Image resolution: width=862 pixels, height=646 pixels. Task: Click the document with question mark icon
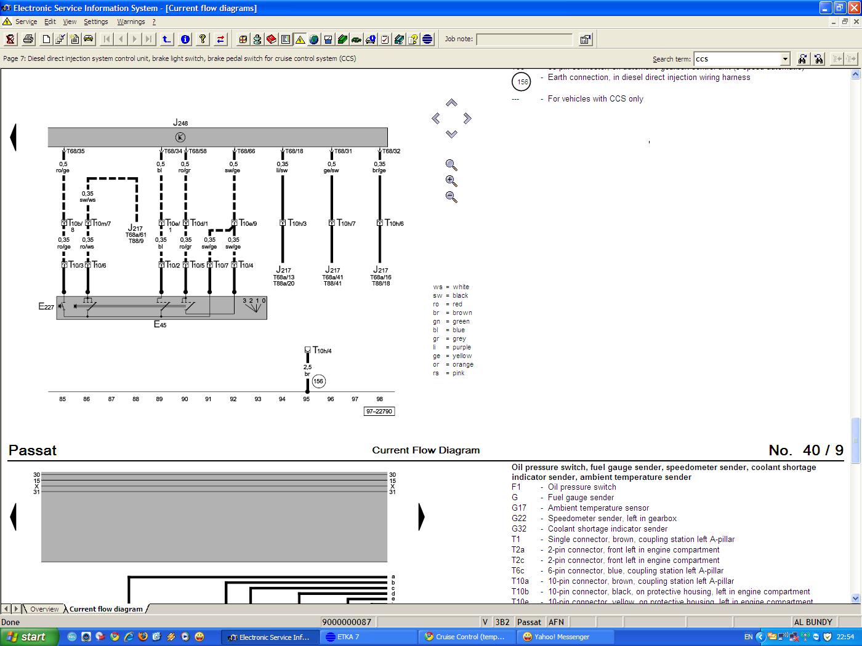tap(413, 39)
